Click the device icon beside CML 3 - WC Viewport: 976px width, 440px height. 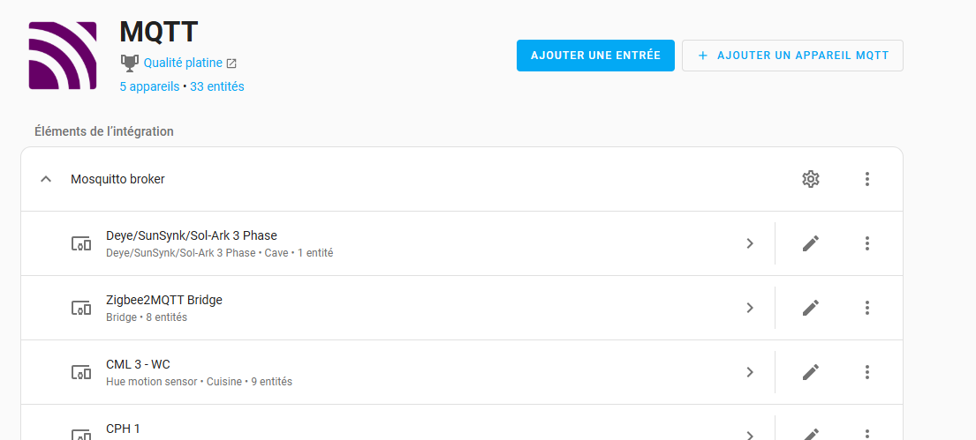(80, 372)
